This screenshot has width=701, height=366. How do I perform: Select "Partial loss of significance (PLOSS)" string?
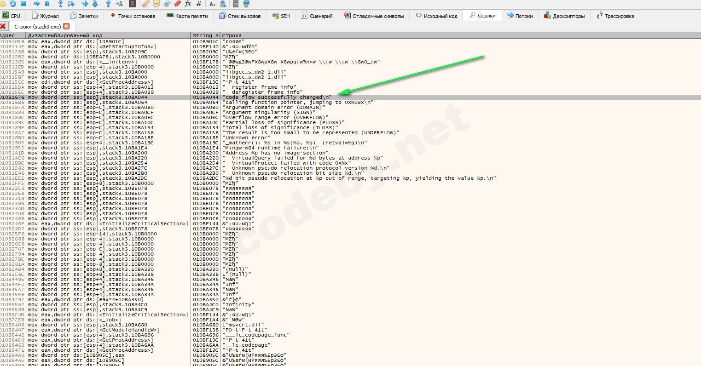coord(283,123)
